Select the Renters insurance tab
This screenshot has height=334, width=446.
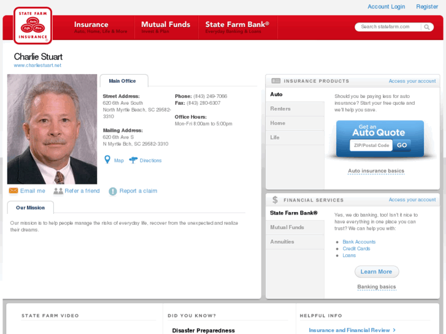(295, 109)
